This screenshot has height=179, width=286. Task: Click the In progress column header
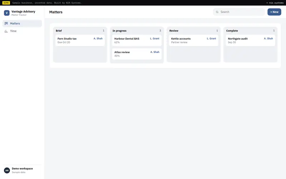click(119, 31)
